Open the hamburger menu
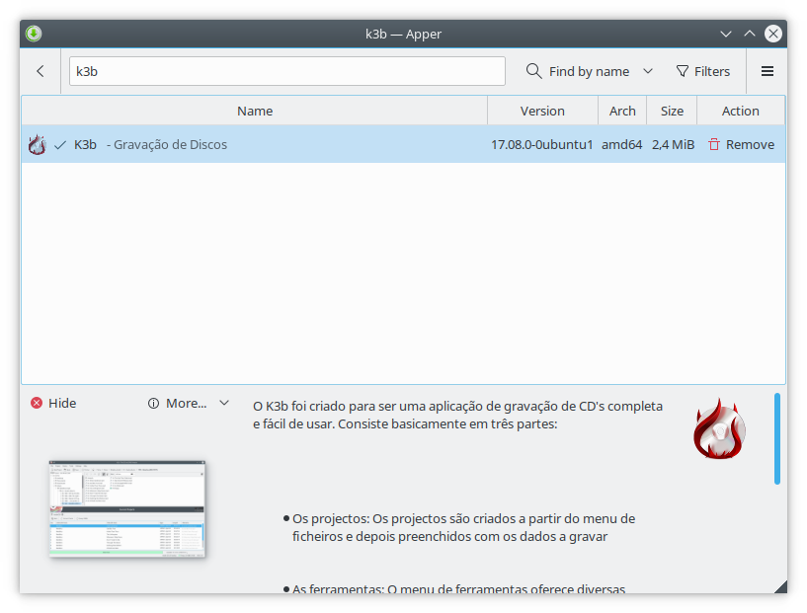Viewport: 807px width, 613px height. tap(767, 71)
